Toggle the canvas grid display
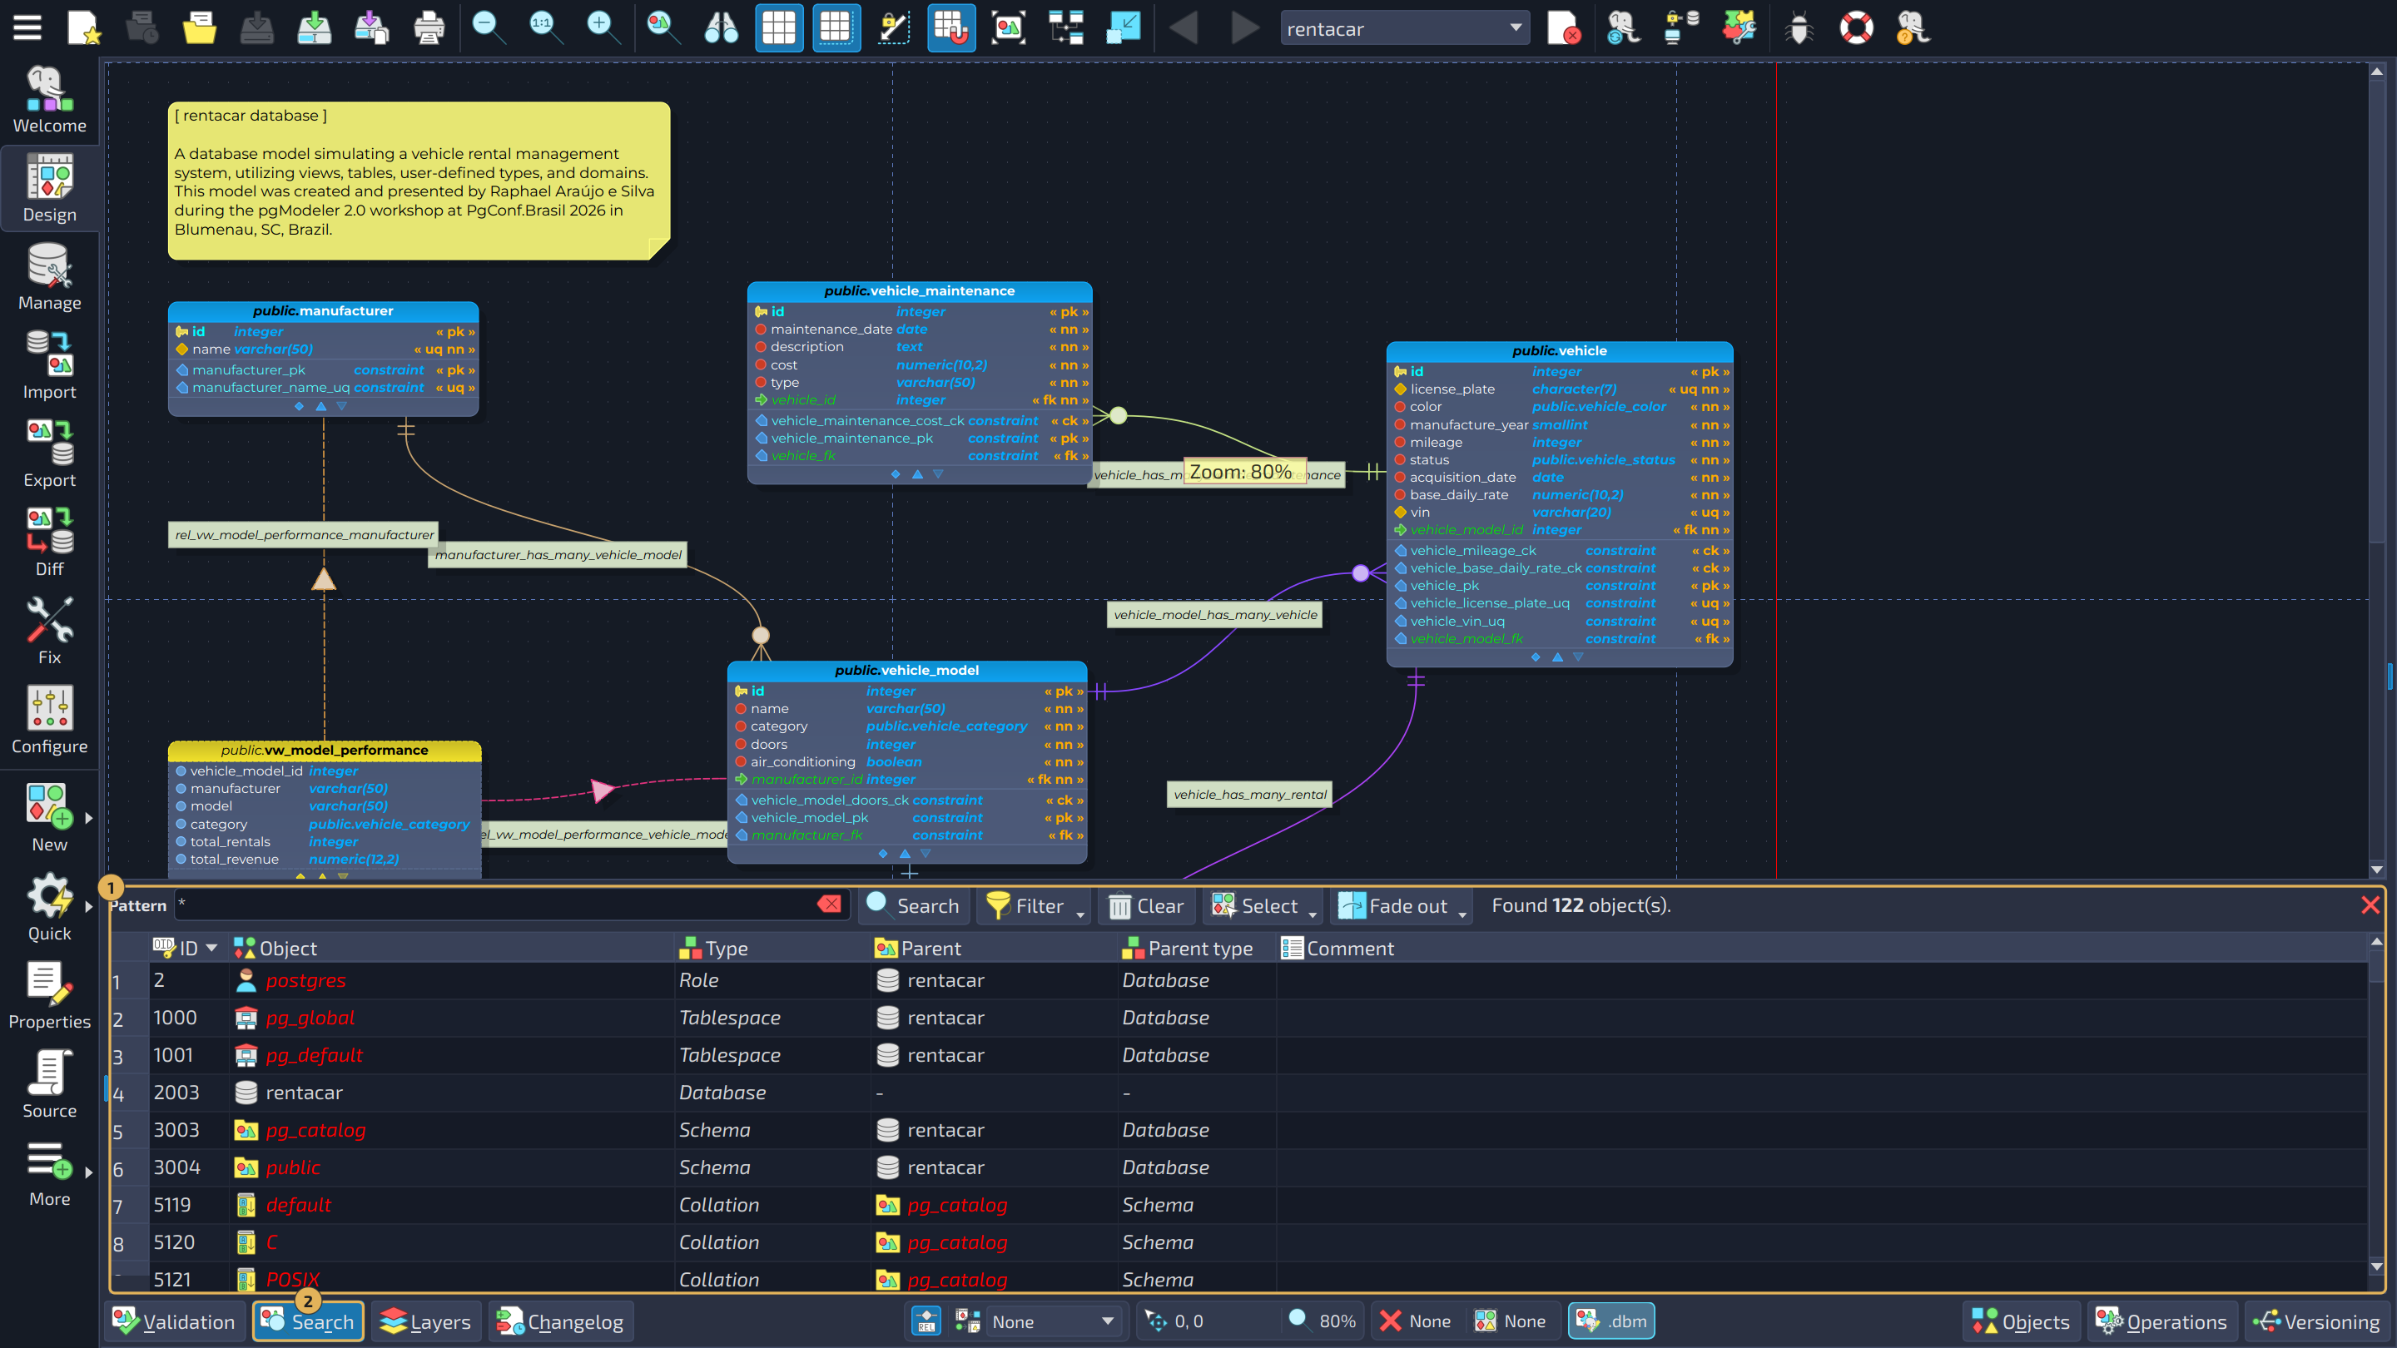The width and height of the screenshot is (2397, 1348). coord(778,28)
